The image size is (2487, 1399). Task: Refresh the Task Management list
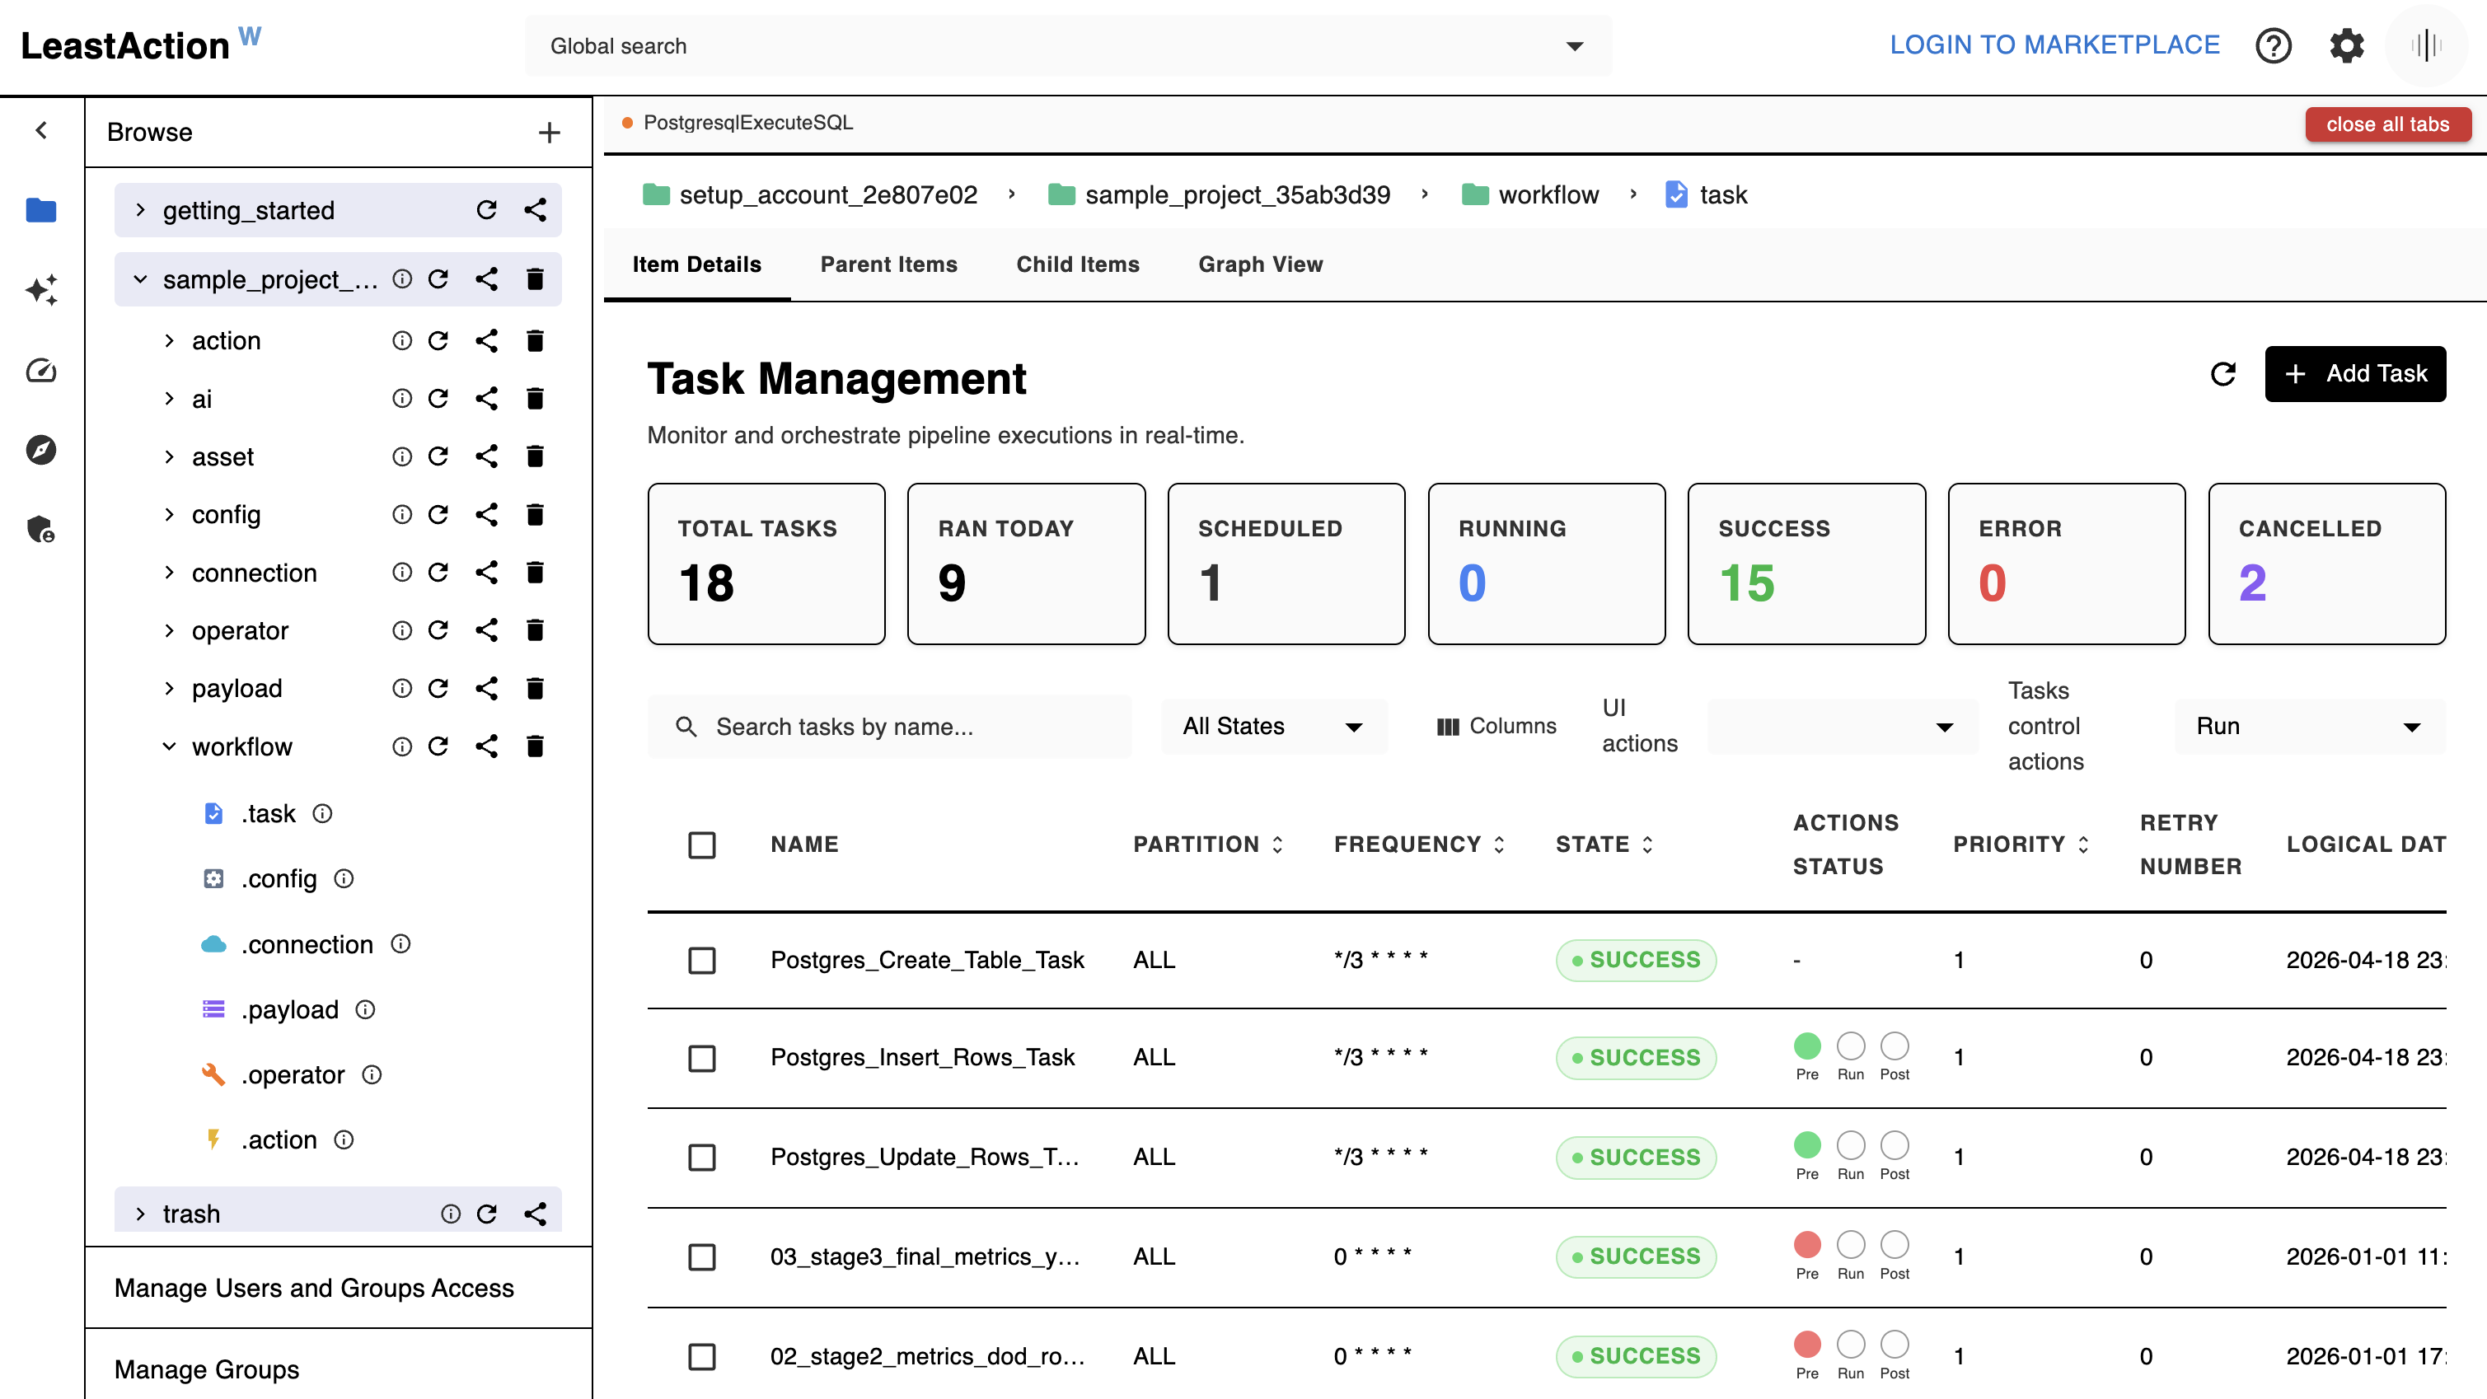2223,374
